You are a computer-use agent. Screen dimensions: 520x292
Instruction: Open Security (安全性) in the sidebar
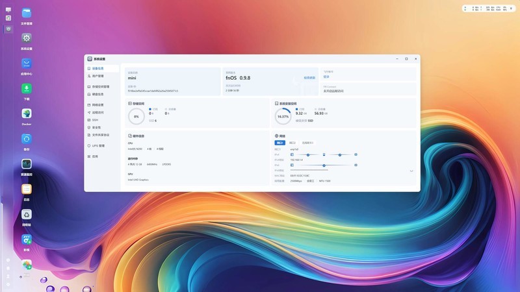[x=102, y=127]
